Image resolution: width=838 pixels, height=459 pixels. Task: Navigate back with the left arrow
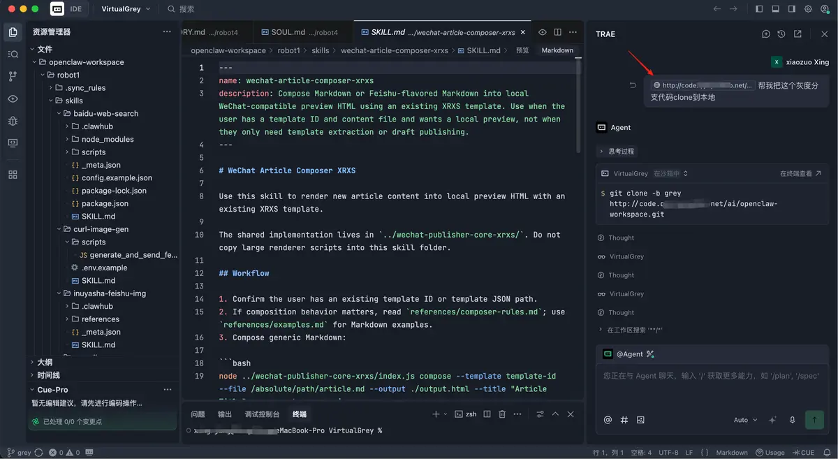(716, 9)
